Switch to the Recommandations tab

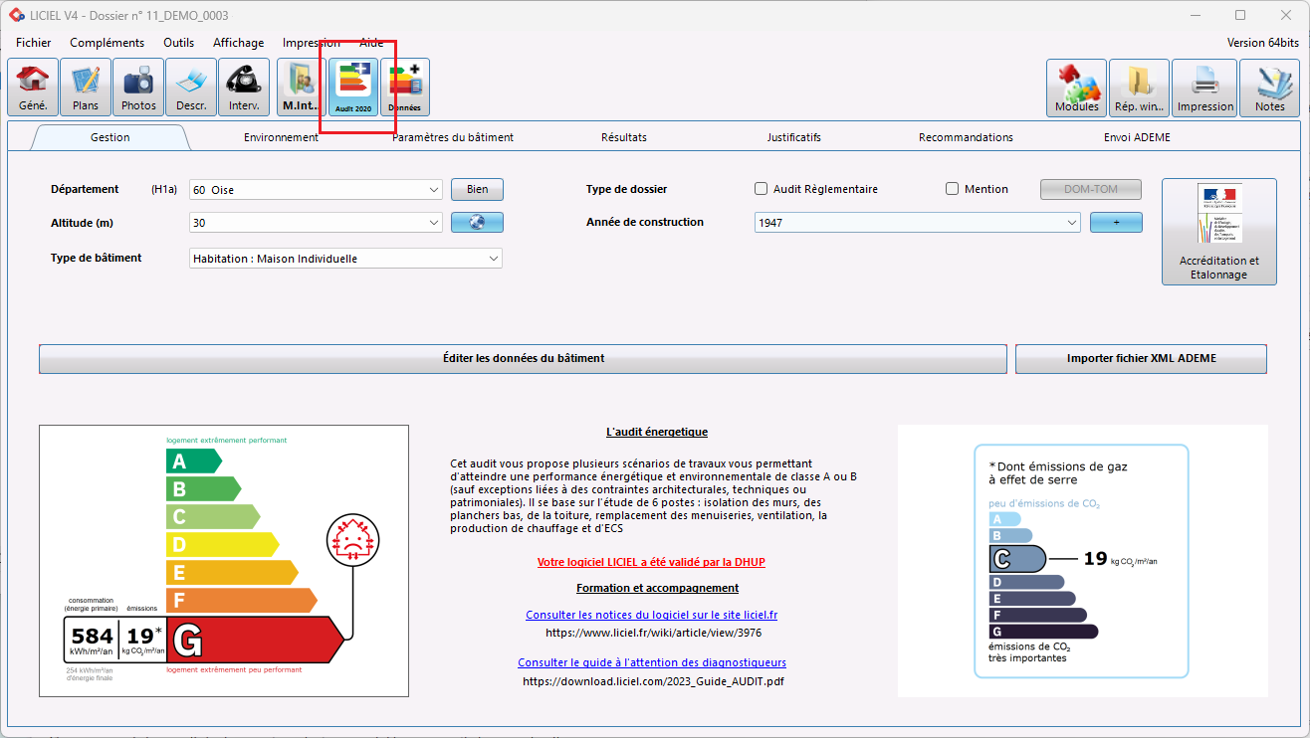966,137
